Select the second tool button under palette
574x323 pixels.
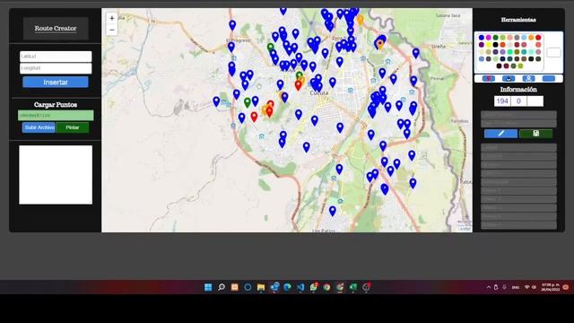click(509, 78)
